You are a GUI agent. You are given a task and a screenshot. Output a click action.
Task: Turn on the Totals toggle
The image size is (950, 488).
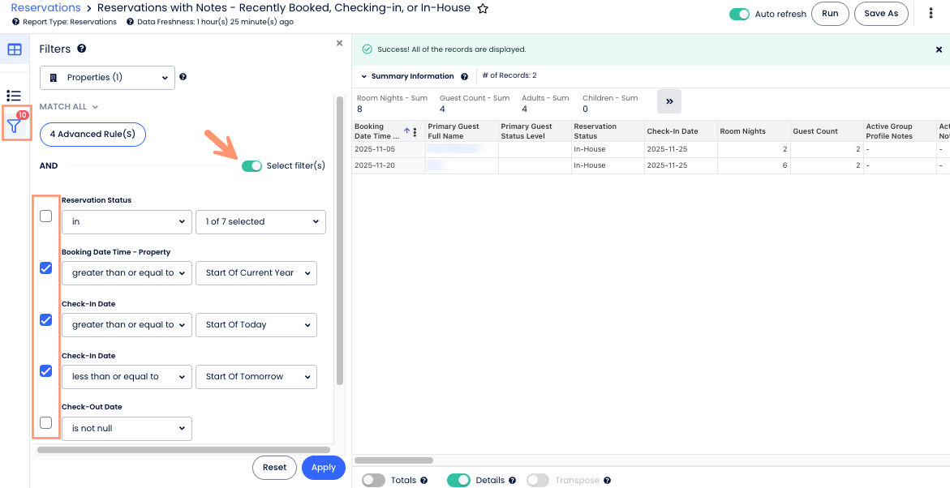pos(373,480)
